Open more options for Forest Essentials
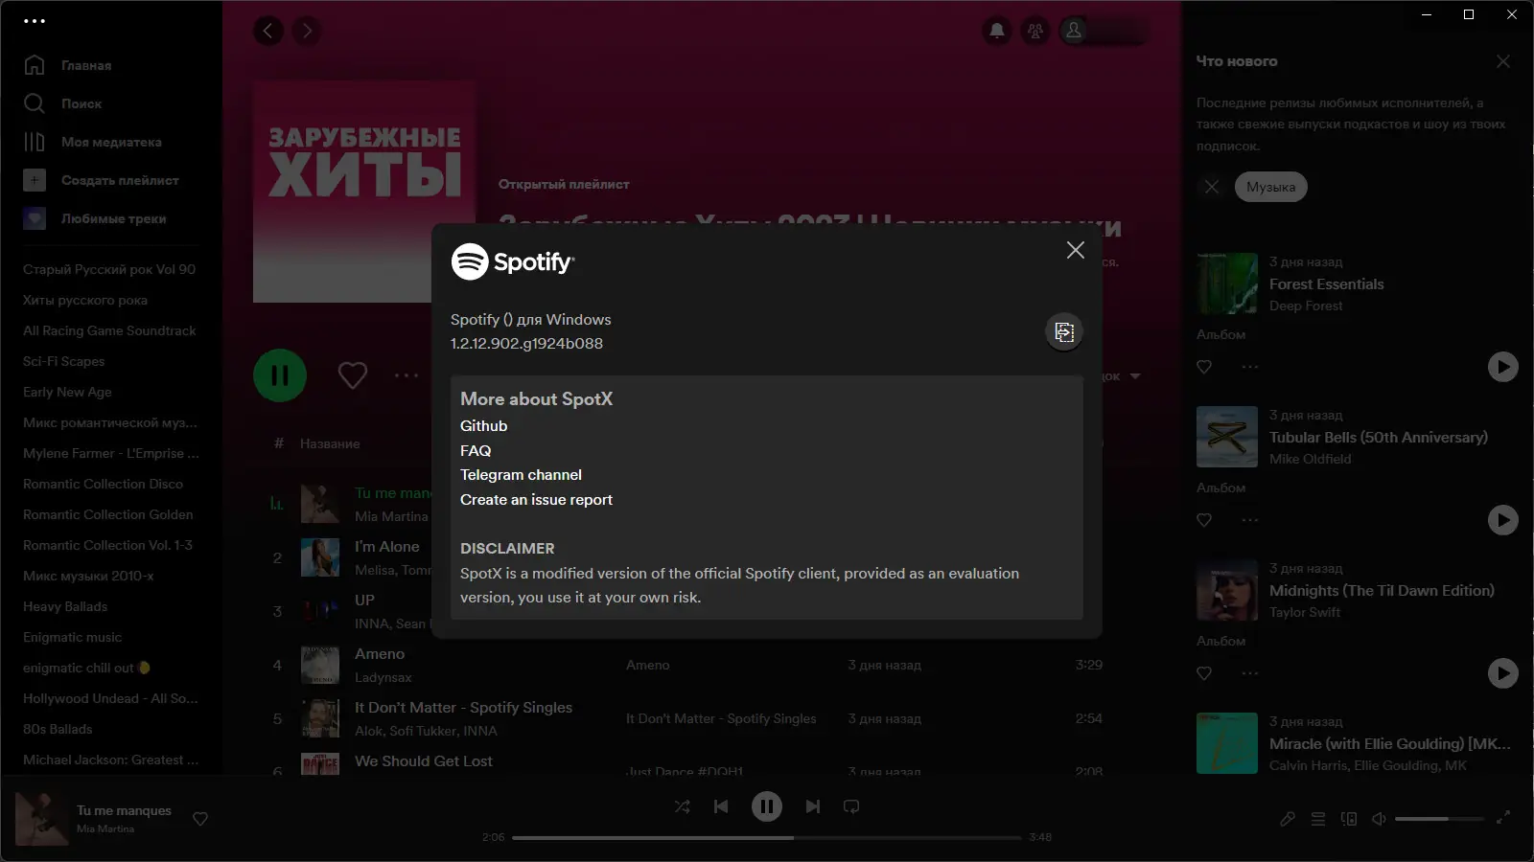The height and width of the screenshot is (862, 1534). (1249, 367)
